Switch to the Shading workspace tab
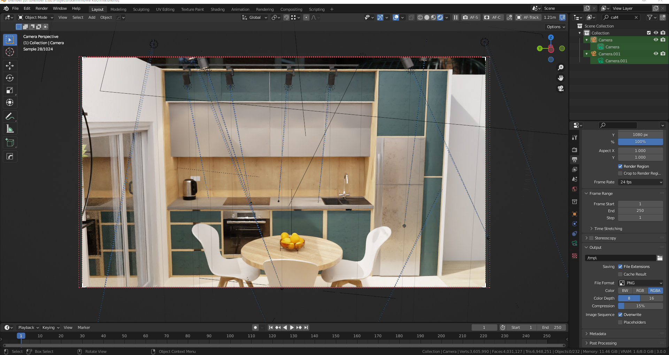The image size is (669, 355). tap(217, 9)
